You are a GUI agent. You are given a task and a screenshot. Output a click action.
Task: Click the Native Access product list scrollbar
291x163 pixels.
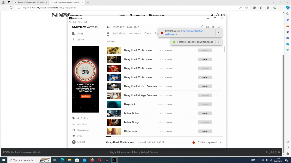tap(225, 49)
